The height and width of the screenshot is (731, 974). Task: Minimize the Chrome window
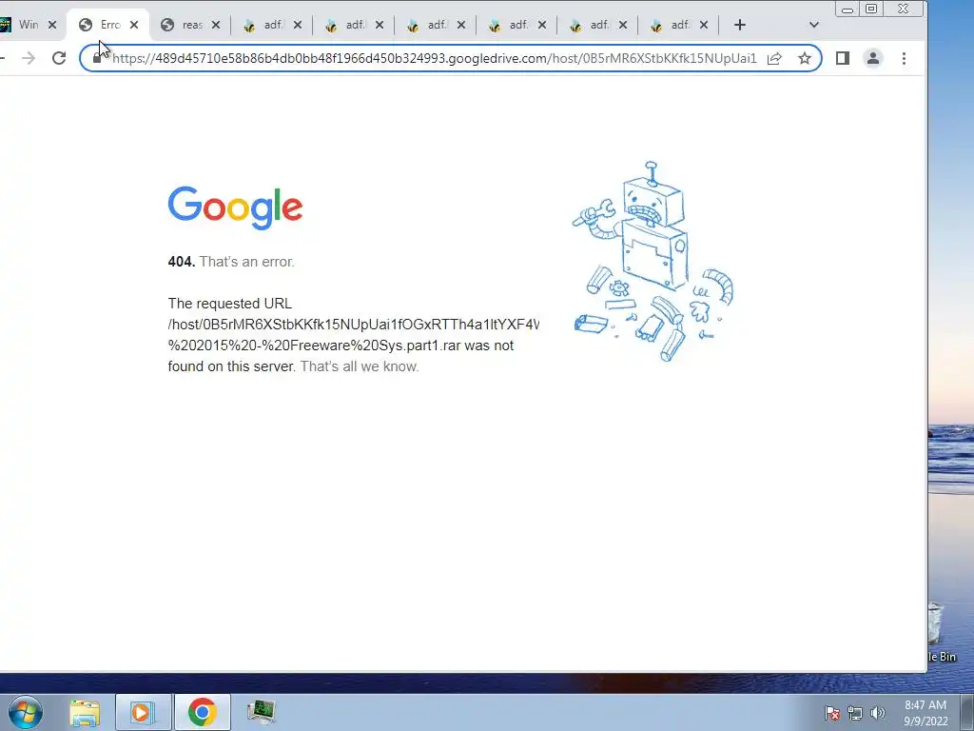click(x=847, y=9)
